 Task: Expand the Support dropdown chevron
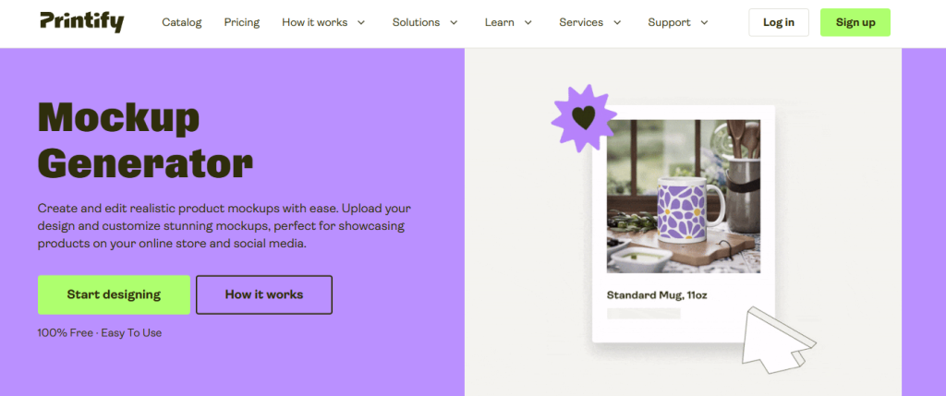tap(704, 23)
